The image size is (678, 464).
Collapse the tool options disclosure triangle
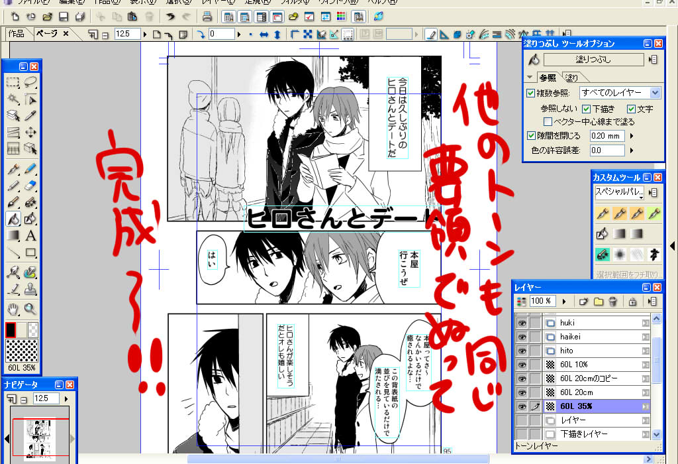(x=530, y=78)
